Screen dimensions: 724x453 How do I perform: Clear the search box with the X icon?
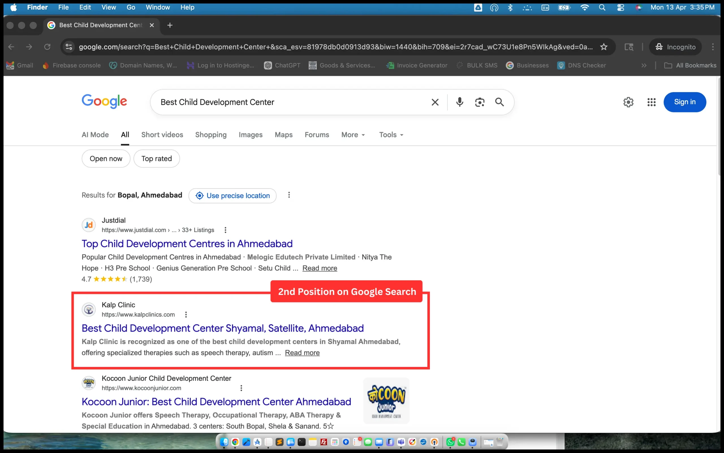(435, 102)
